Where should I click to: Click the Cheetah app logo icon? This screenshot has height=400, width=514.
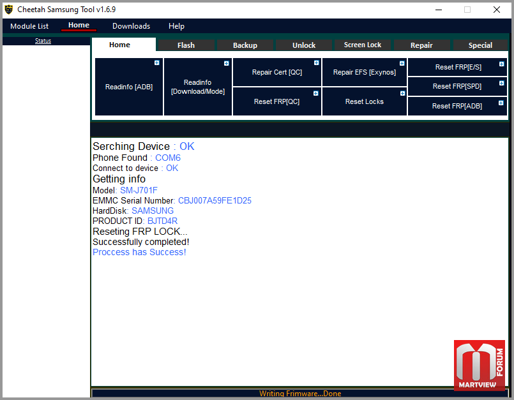9,10
